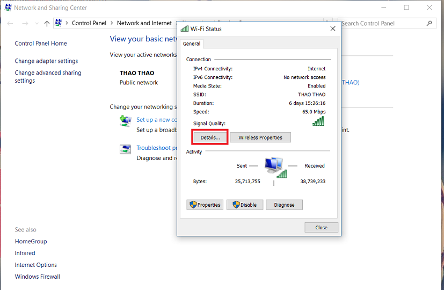Go forward with the Forward arrow

25,24
